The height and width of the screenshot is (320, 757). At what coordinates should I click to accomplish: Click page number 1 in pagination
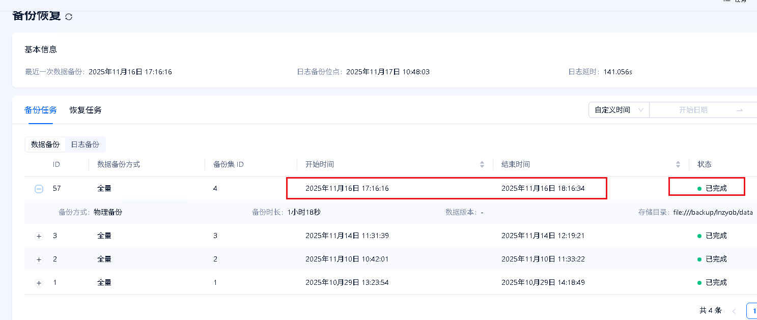pos(752,310)
